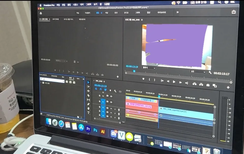
Task: Open playback resolution 1/2 dropdown
Action: (198, 71)
